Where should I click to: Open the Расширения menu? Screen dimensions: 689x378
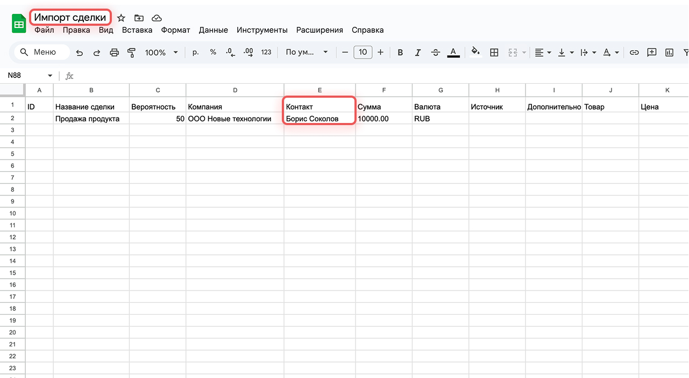click(319, 30)
